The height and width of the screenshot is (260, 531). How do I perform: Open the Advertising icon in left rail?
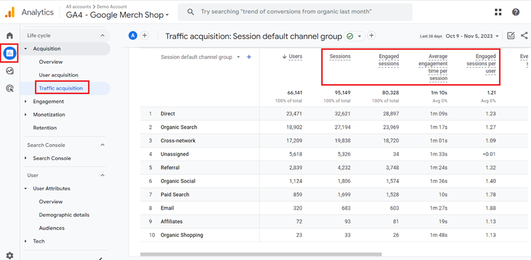coord(9,89)
